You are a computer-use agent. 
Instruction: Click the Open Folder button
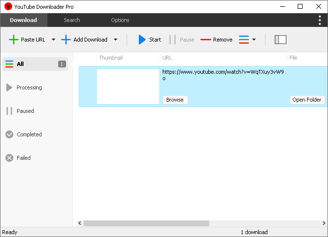tap(307, 100)
